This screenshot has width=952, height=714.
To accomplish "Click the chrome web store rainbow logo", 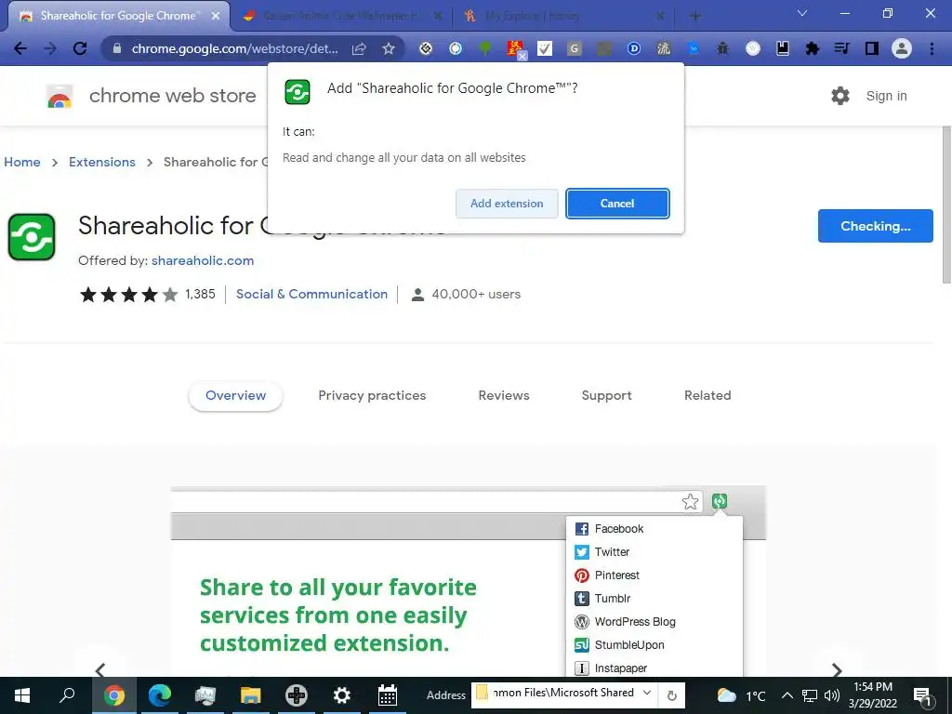I will point(59,96).
